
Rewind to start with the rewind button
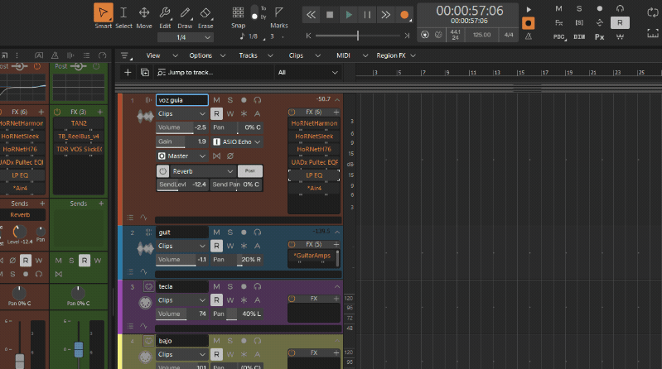tap(311, 15)
